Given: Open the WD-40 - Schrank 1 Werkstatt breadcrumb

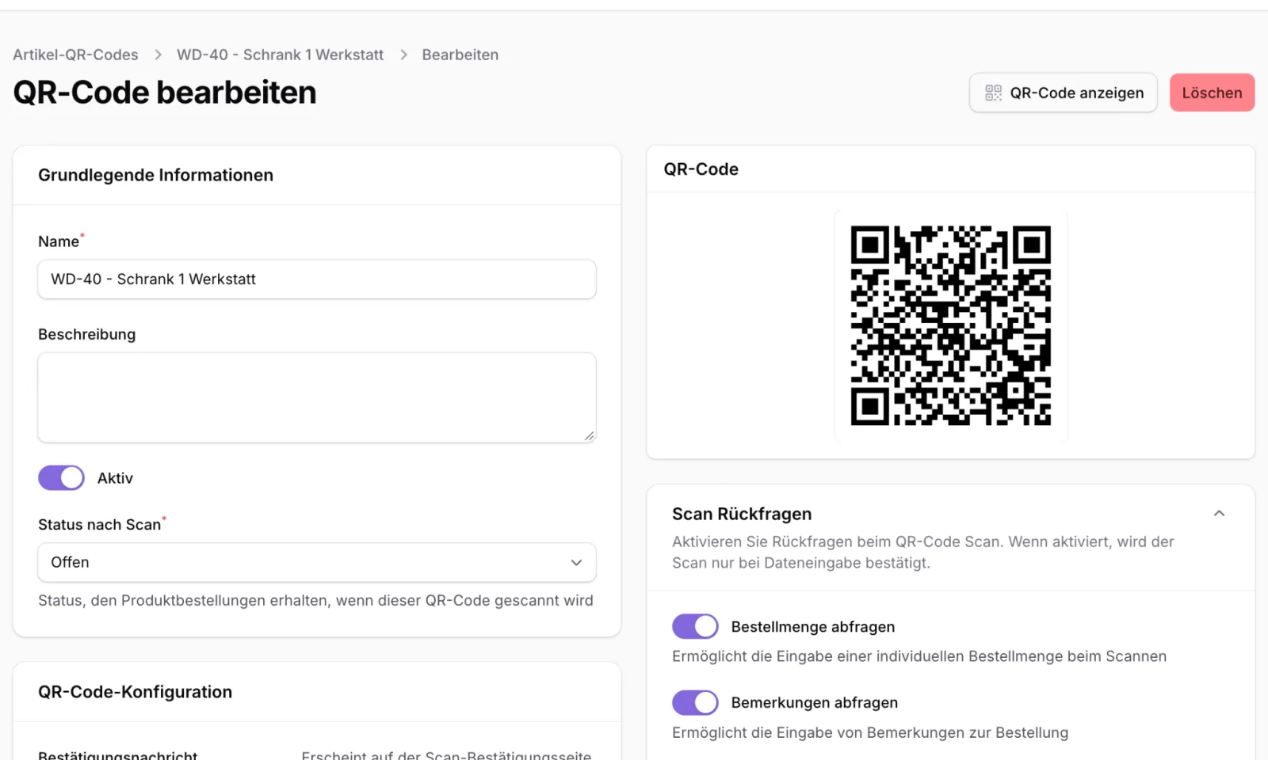Looking at the screenshot, I should [280, 55].
